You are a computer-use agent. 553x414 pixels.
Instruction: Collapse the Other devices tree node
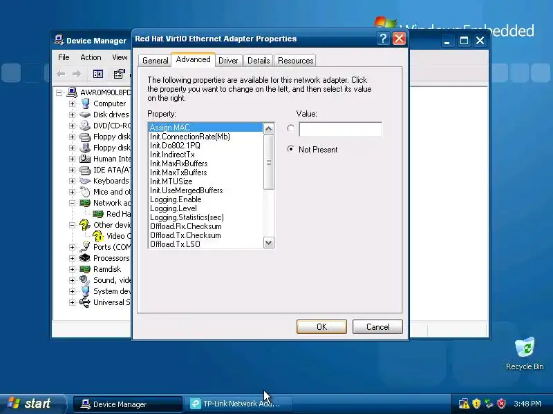pyautogui.click(x=72, y=225)
